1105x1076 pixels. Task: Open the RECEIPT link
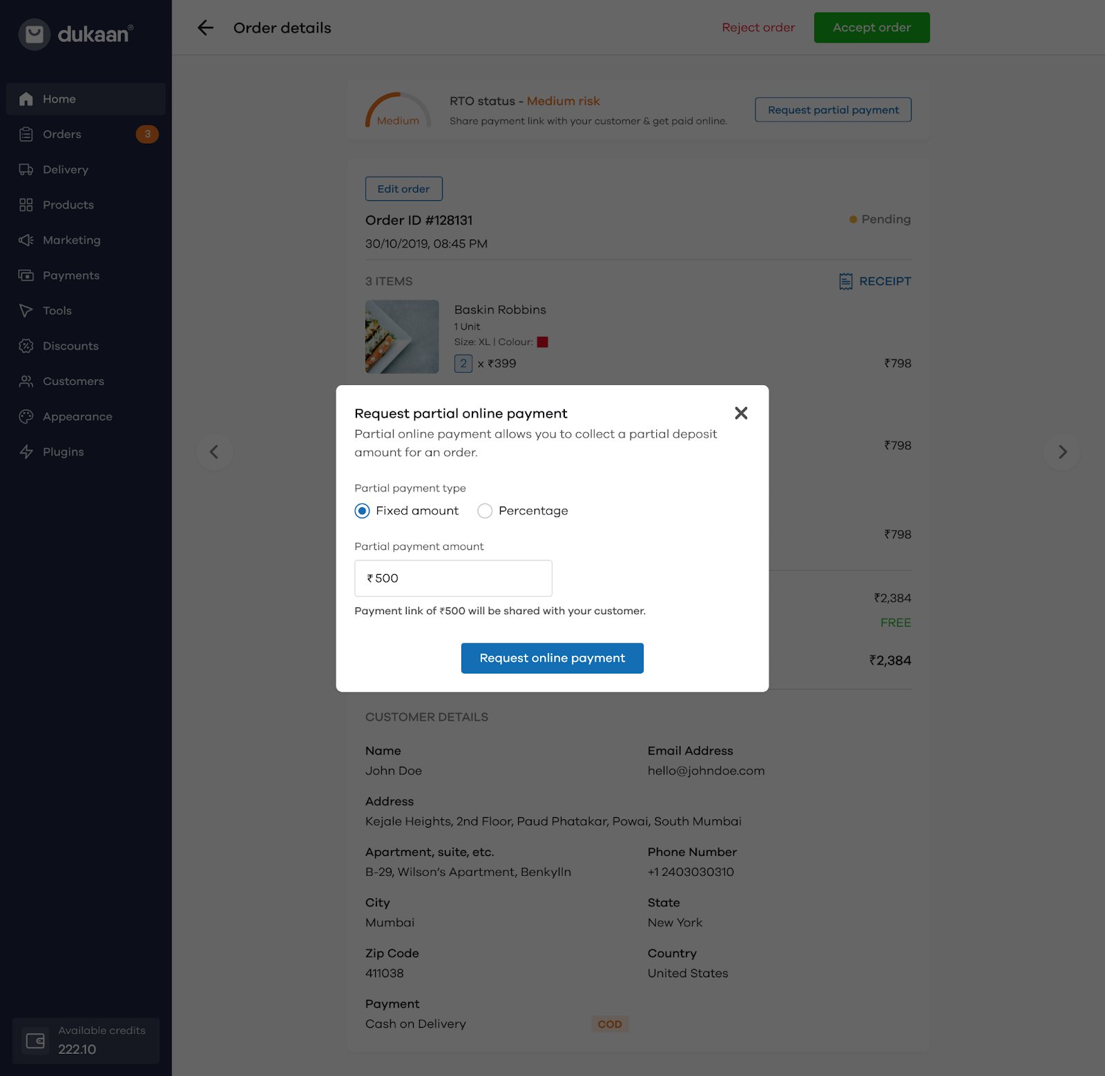click(875, 281)
